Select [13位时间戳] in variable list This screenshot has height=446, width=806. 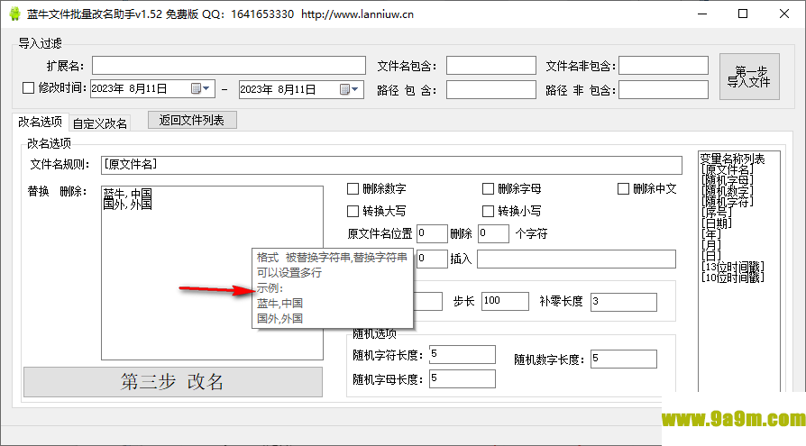(x=732, y=267)
